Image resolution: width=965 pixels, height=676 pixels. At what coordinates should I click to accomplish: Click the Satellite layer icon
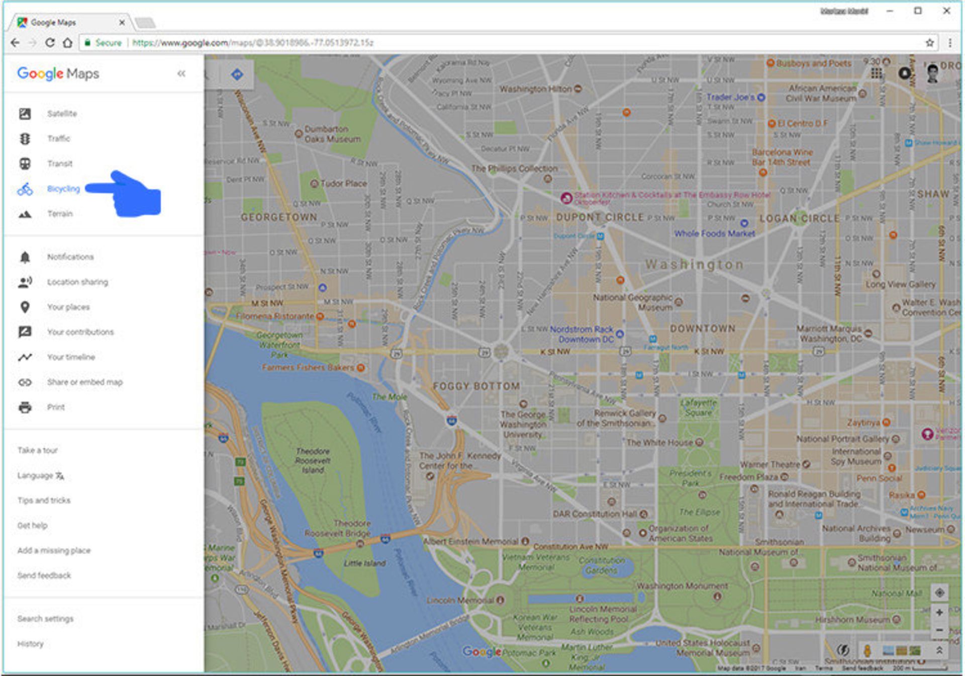click(x=25, y=114)
